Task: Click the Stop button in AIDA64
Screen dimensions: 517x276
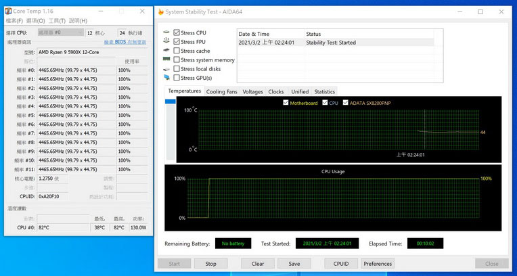Action: point(210,263)
